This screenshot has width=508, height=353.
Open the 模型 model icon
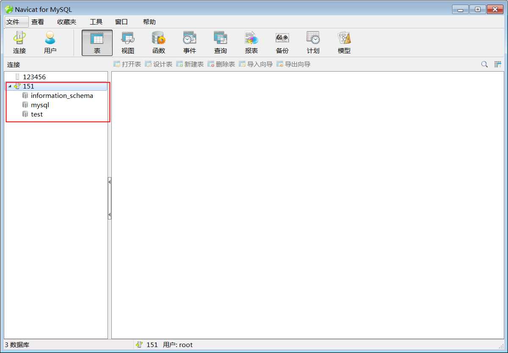[344, 43]
